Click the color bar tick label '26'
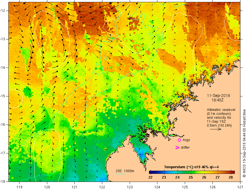Image resolution: width=246 pixels, height=190 pixels. click(x=204, y=177)
